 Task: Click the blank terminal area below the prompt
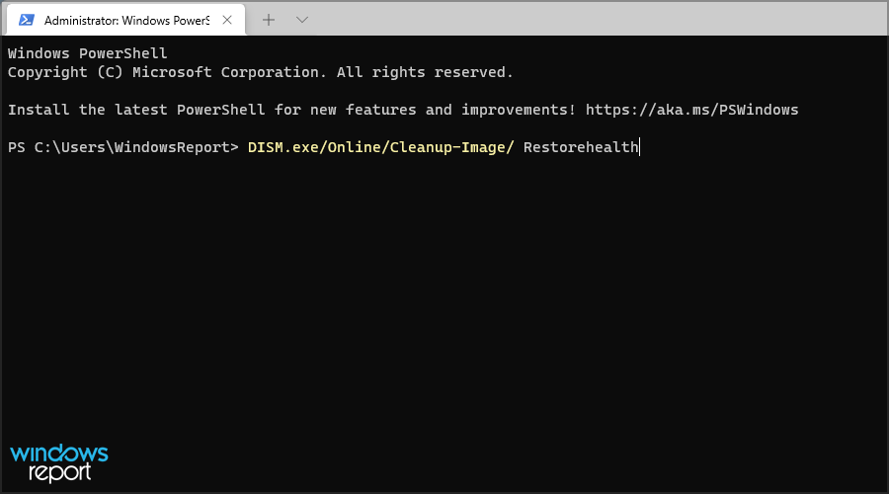pos(444,296)
